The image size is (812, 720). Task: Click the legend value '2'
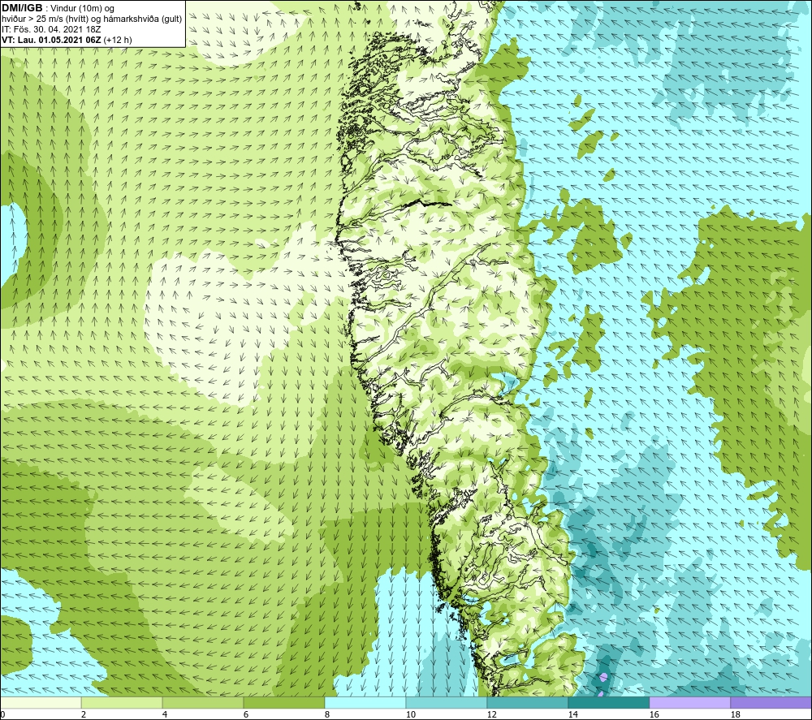click(x=84, y=714)
